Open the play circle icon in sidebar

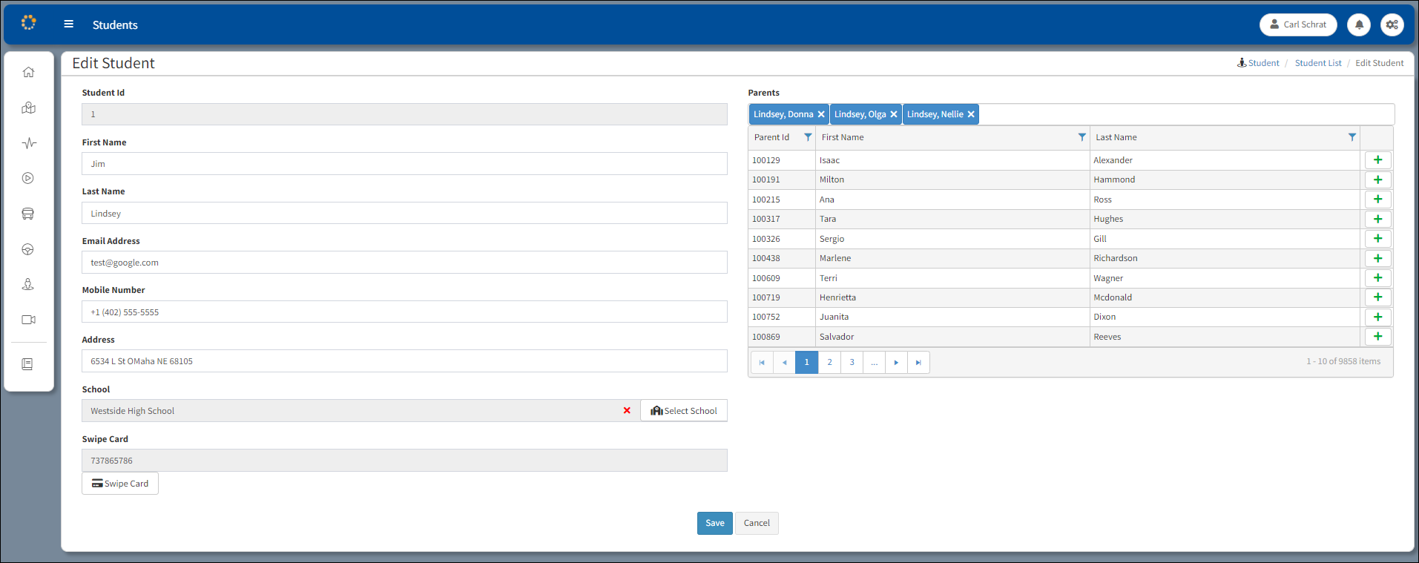pos(28,178)
